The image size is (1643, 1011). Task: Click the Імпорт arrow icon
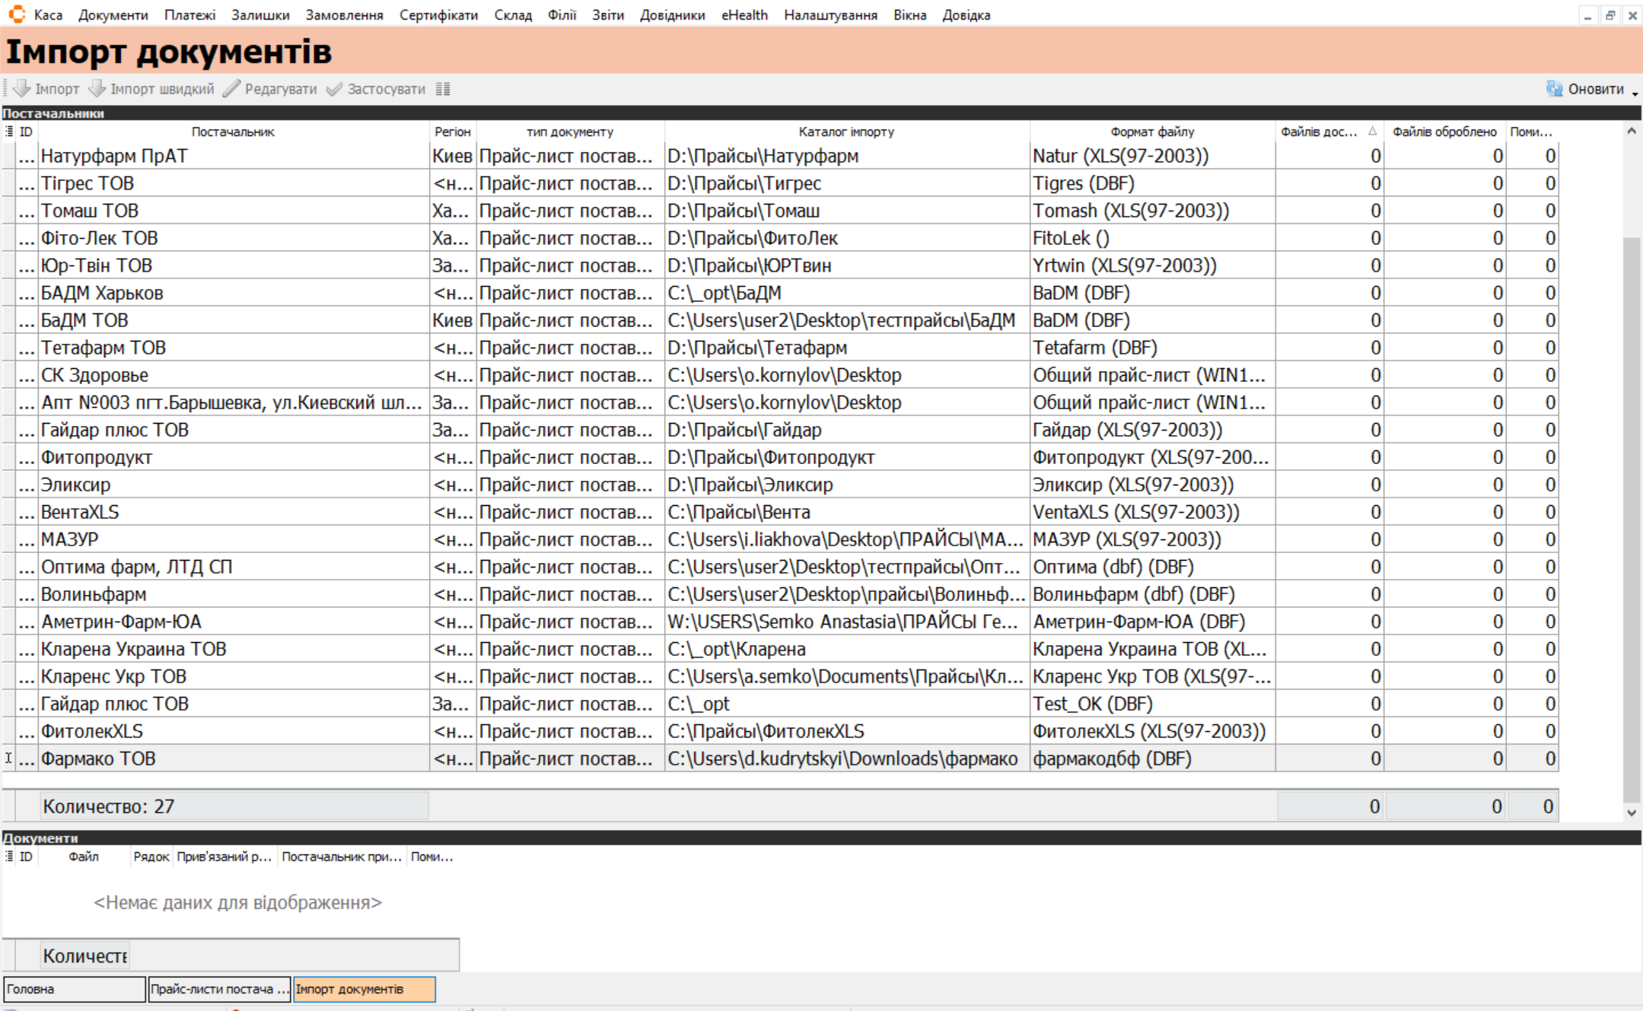[22, 89]
